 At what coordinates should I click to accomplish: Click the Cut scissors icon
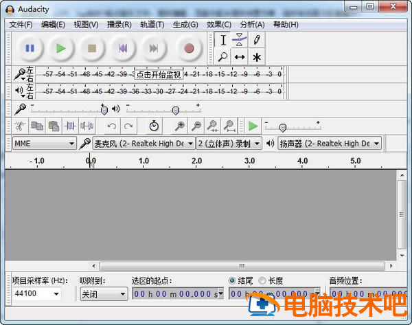(20, 126)
